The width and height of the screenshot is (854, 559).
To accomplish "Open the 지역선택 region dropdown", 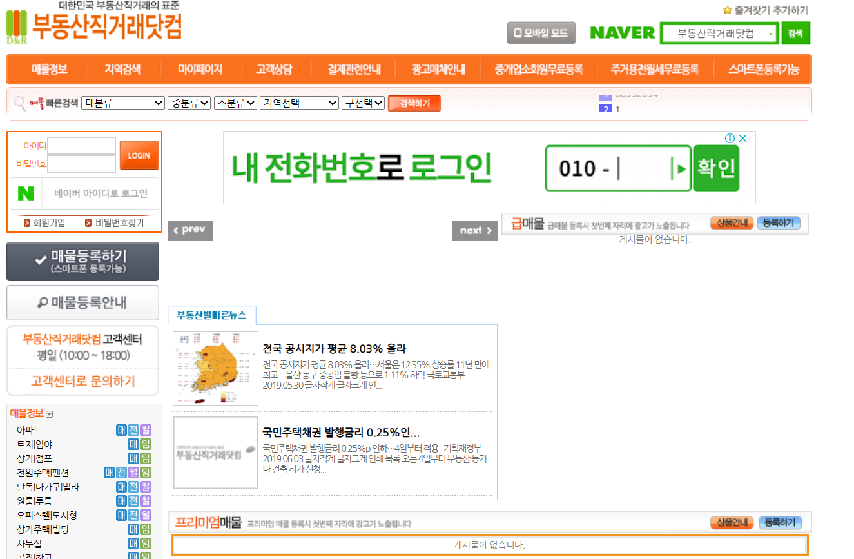I will pos(298,102).
